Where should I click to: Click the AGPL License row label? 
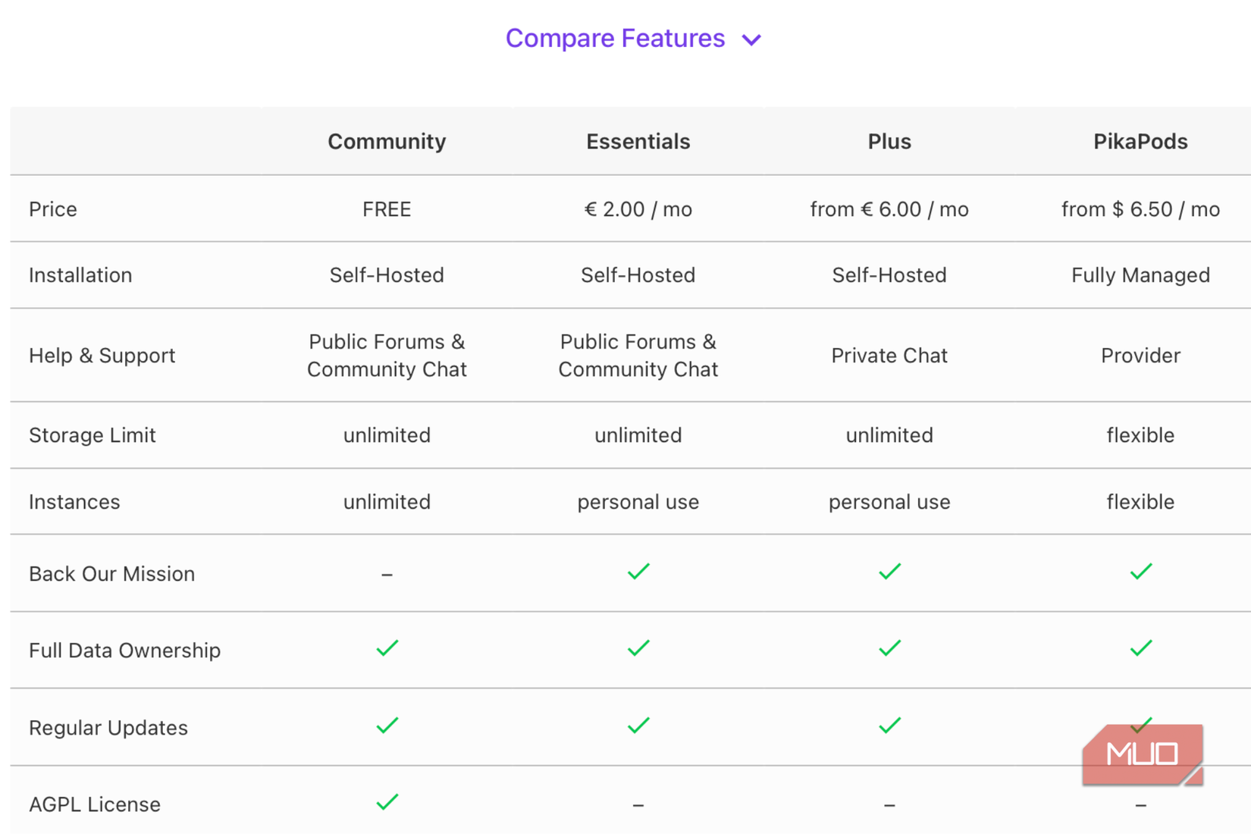click(95, 804)
